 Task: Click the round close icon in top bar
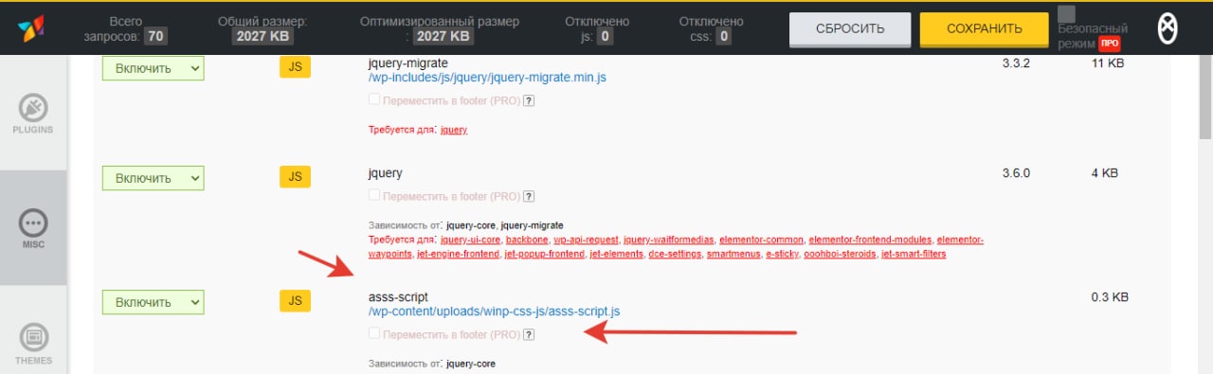point(1168,28)
